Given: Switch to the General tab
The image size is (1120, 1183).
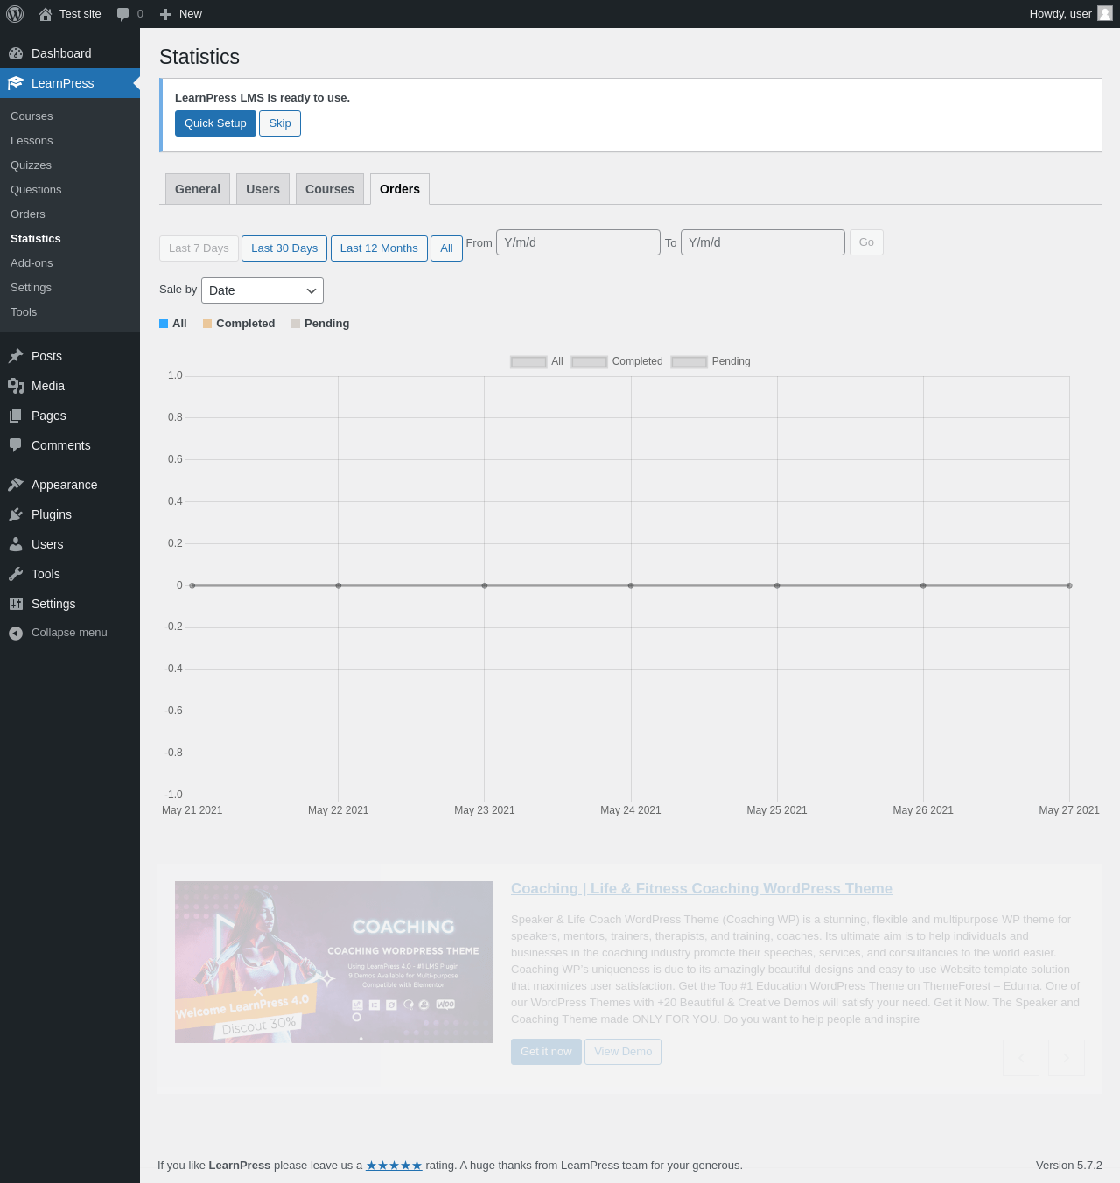Looking at the screenshot, I should tap(198, 189).
